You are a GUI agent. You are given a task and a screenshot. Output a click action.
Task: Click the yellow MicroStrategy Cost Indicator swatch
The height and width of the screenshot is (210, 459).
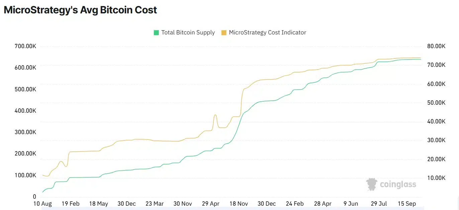point(224,32)
